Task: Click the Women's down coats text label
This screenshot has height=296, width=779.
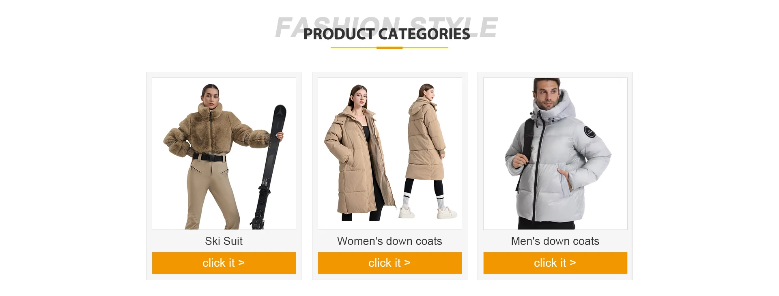Action: tap(389, 241)
